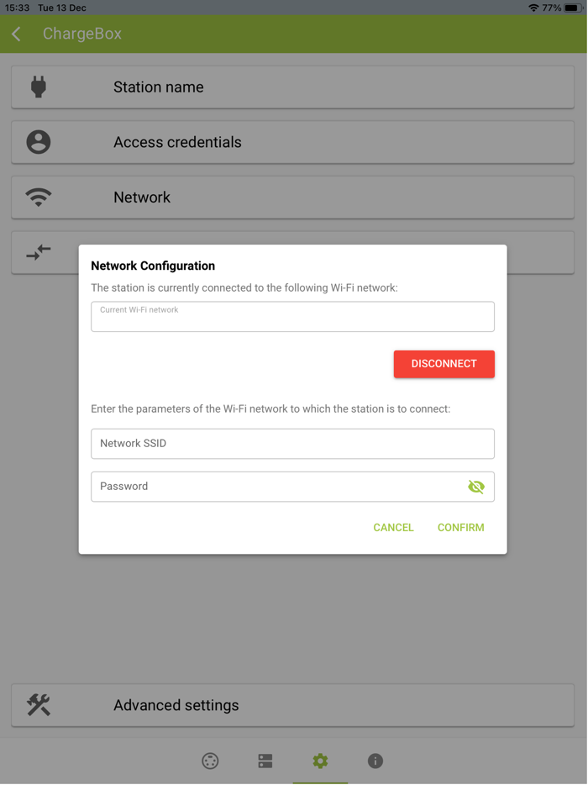Tap the back arrow beside ChargeBox
The height and width of the screenshot is (785, 588).
click(17, 34)
